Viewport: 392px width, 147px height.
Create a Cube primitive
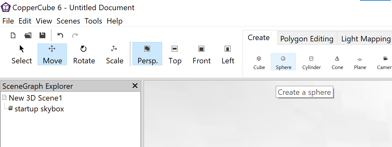tap(259, 62)
